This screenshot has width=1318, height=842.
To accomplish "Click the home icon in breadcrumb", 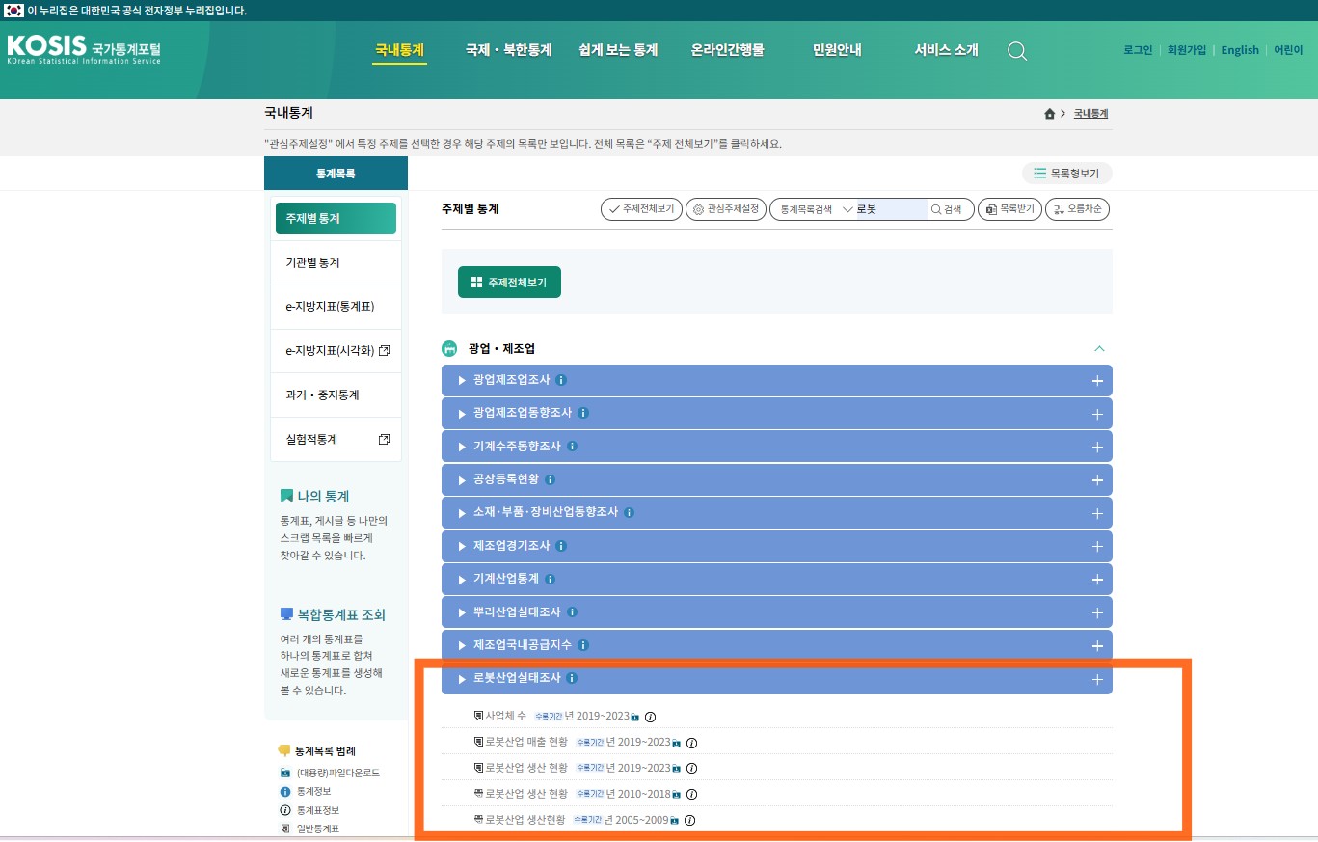I will [1049, 114].
